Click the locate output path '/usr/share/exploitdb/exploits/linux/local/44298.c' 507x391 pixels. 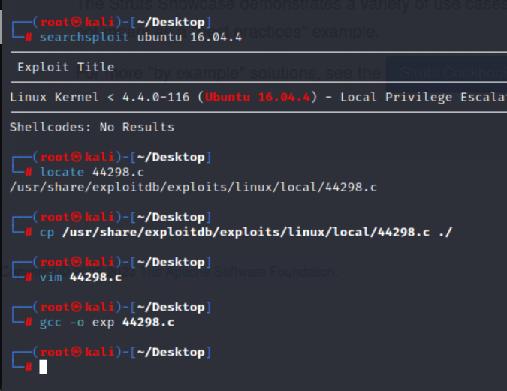pyautogui.click(x=193, y=188)
